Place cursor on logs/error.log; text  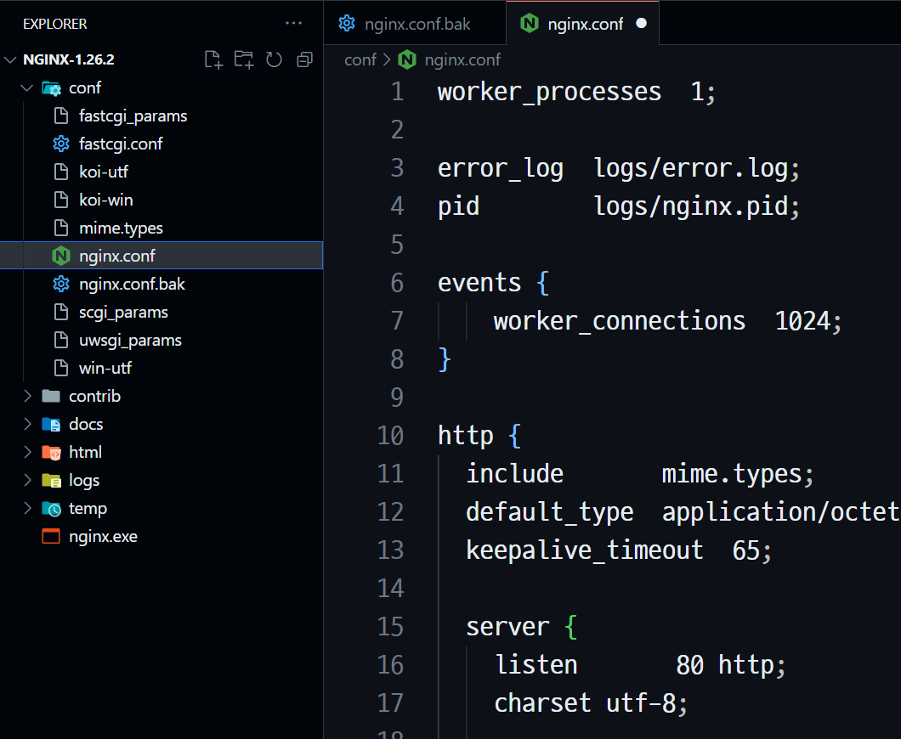[696, 169]
